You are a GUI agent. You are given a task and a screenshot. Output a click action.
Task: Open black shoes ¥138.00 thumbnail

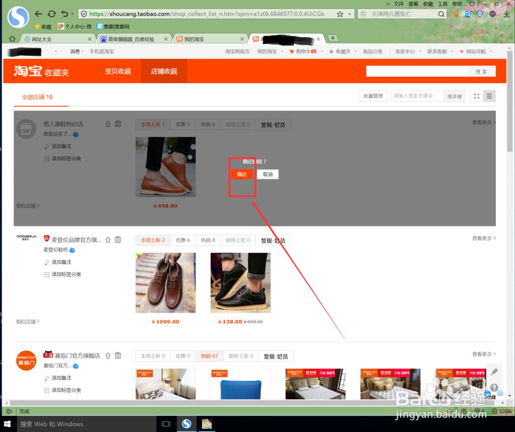241,283
